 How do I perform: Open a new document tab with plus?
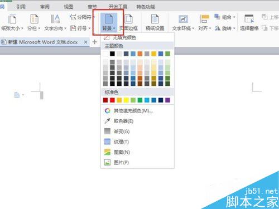(95, 42)
